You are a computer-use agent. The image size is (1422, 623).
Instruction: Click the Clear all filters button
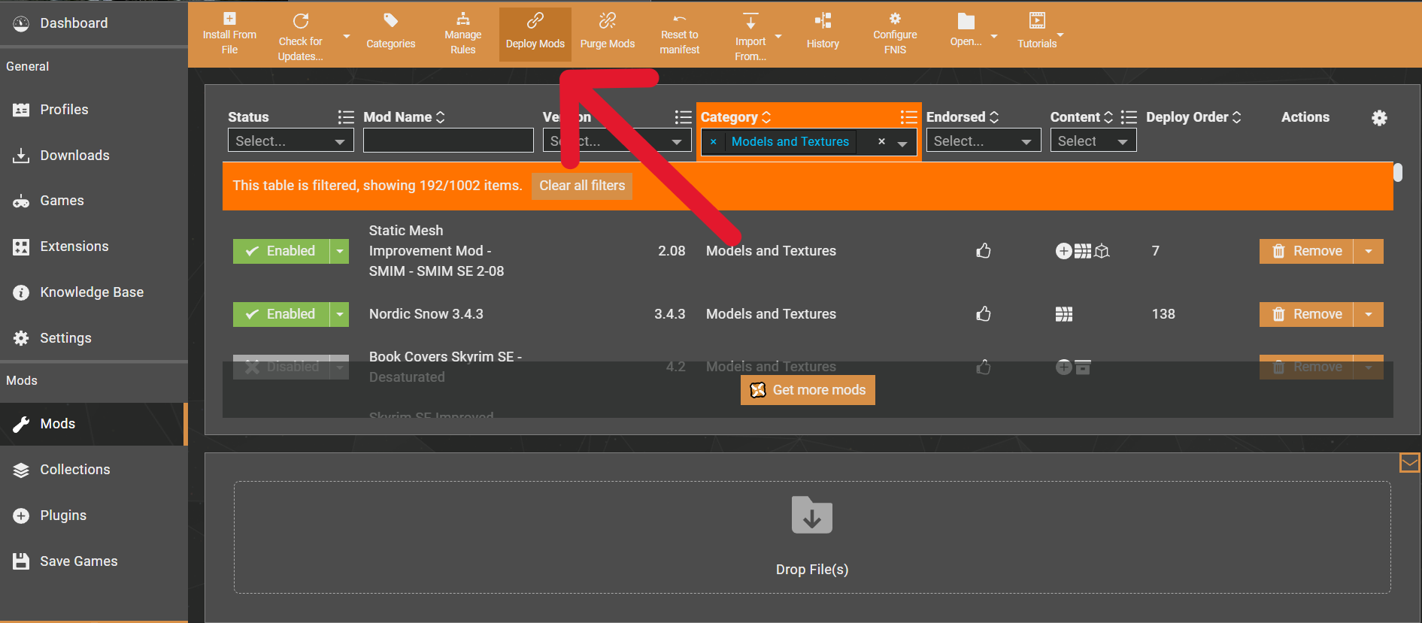[x=582, y=186]
